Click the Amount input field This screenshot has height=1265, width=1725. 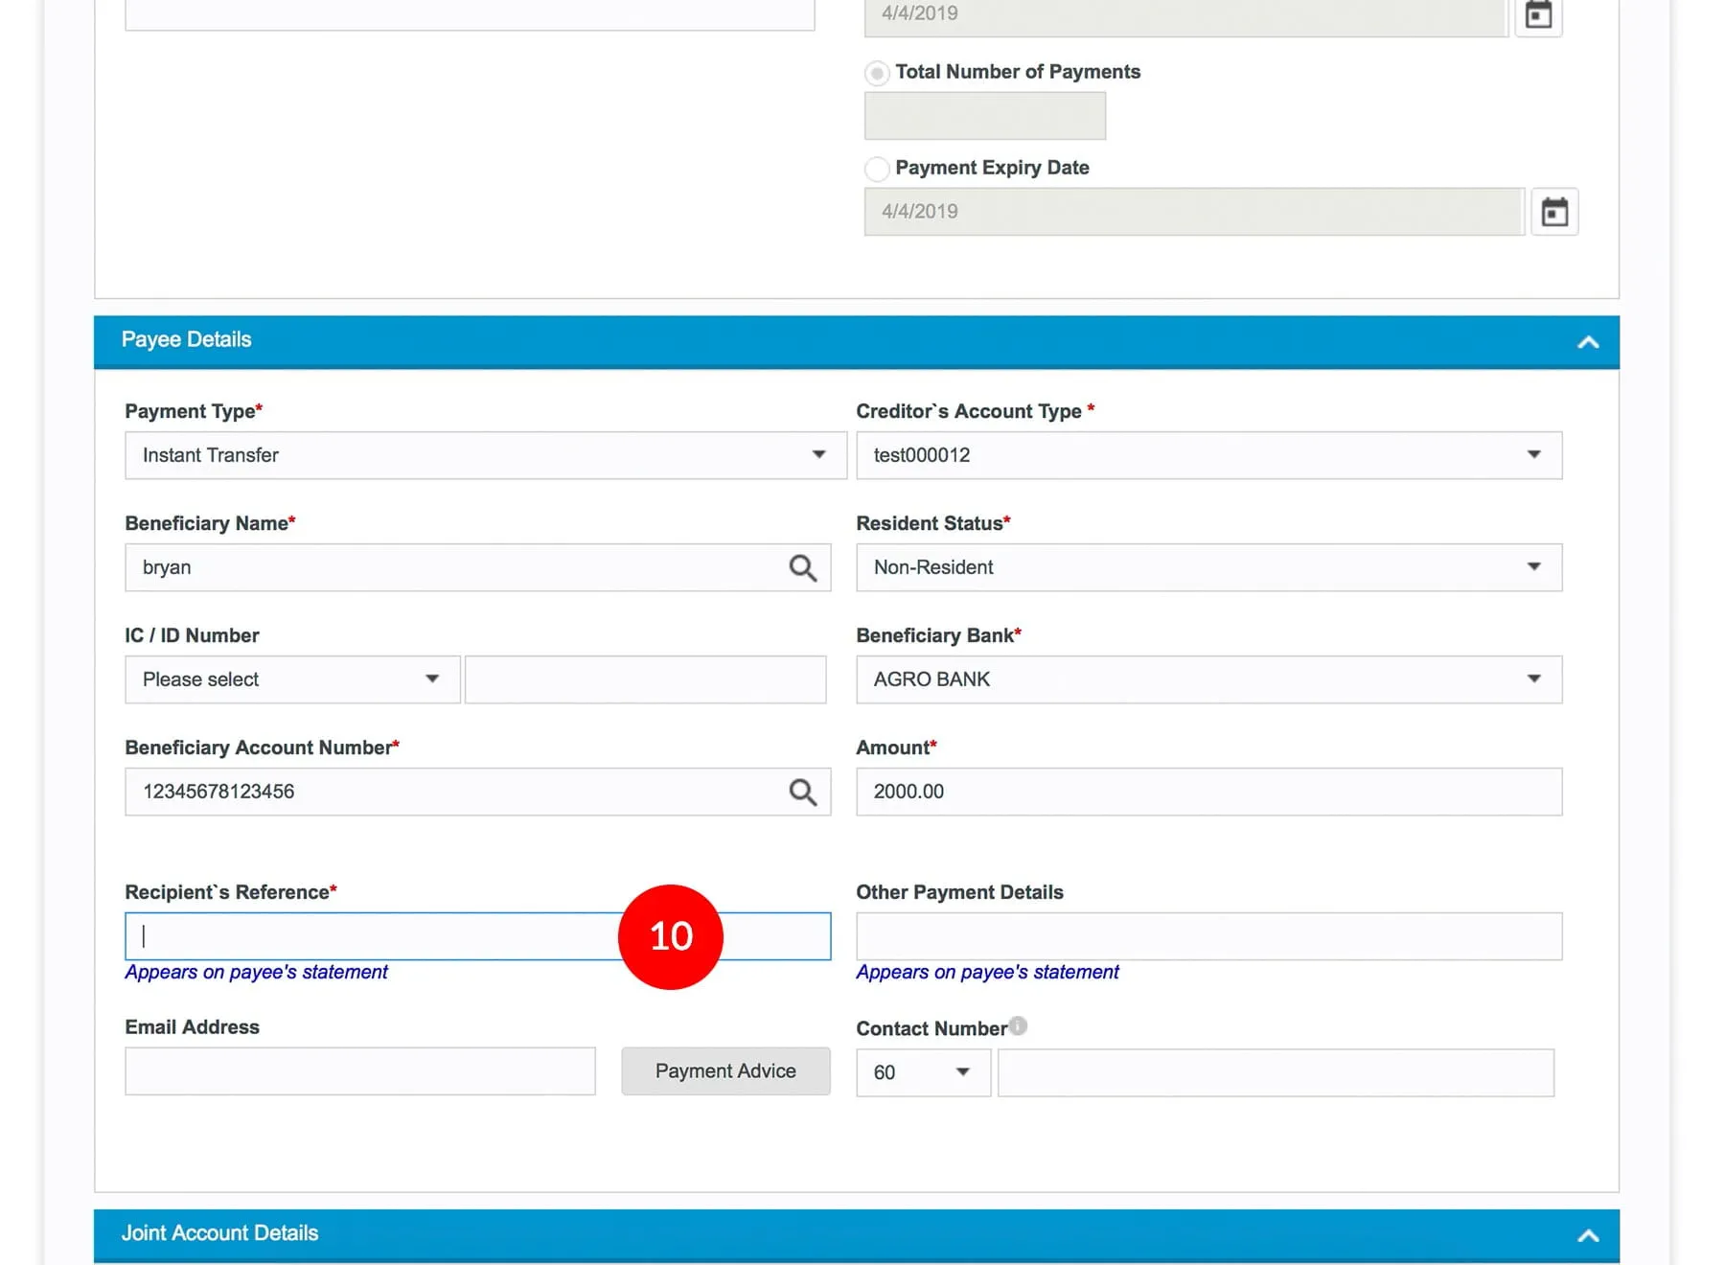(1208, 792)
